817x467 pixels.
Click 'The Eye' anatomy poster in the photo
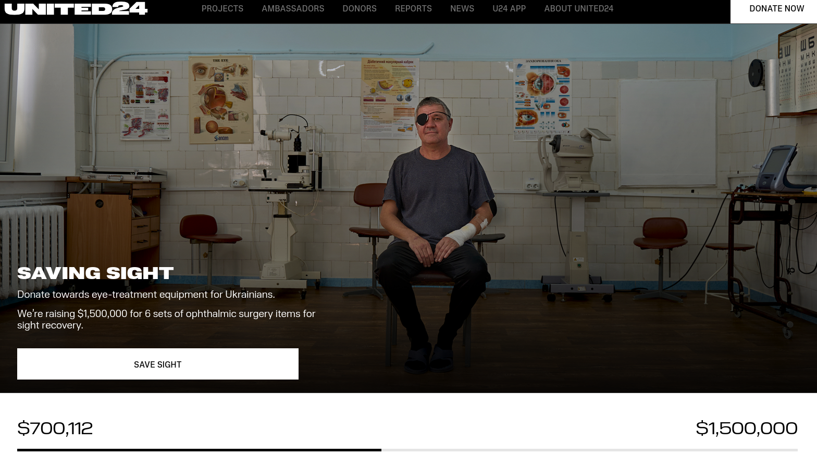pos(221,99)
